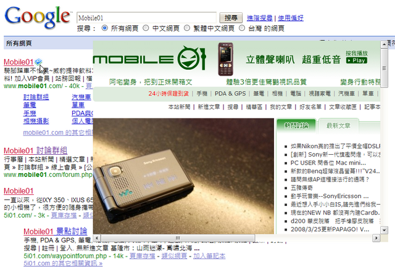Select the 中文網頁 radio option
The image size is (395, 267).
tap(146, 28)
